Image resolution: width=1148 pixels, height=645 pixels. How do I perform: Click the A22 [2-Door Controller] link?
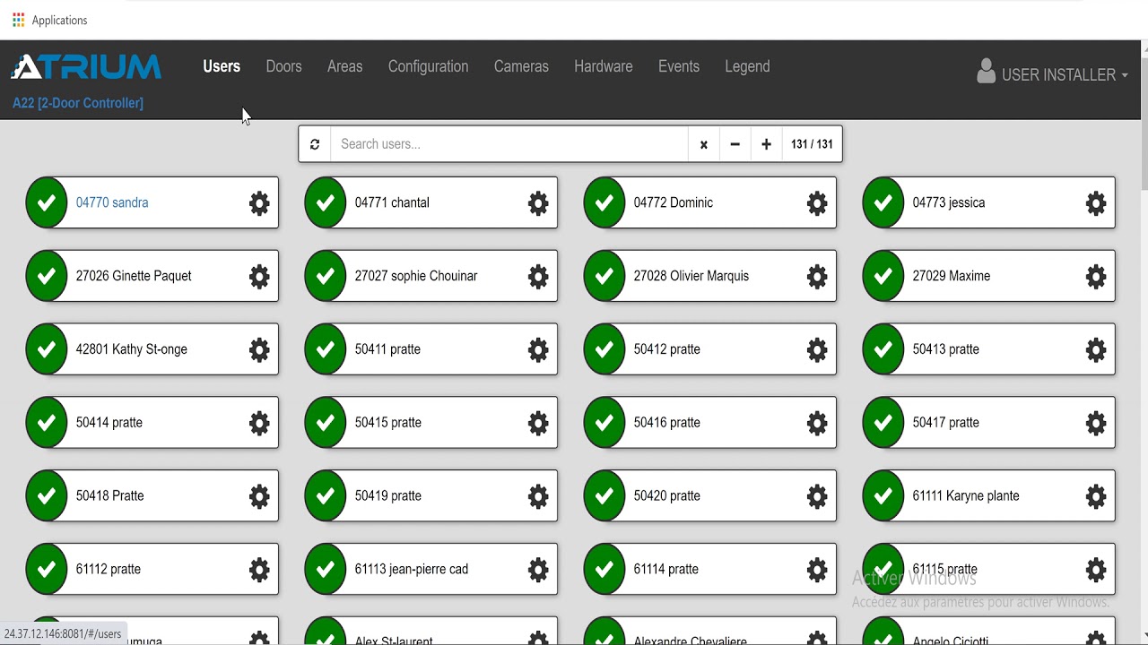coord(78,103)
